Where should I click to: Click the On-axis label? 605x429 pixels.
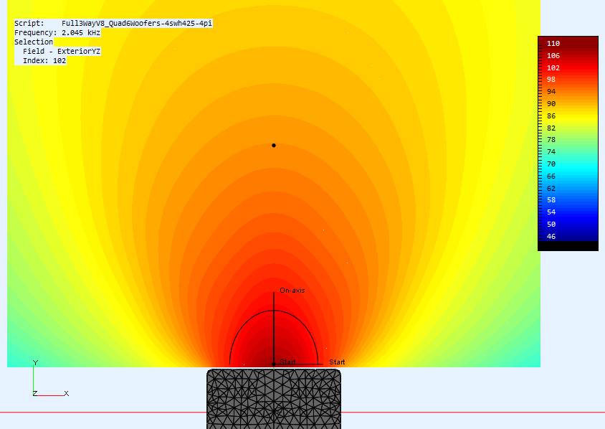click(x=292, y=291)
